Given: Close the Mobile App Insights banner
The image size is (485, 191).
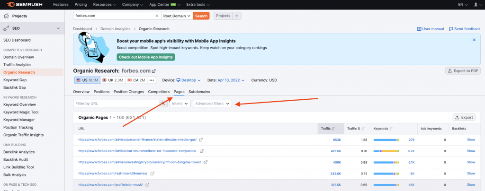Looking at the screenshot, I should (x=474, y=40).
